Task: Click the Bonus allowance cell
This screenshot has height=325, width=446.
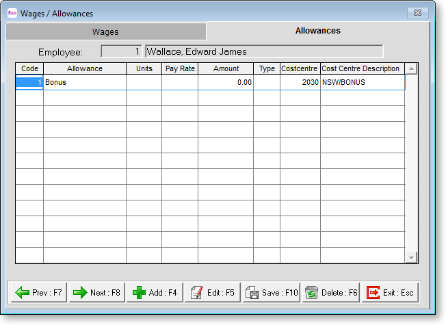Action: [x=84, y=82]
